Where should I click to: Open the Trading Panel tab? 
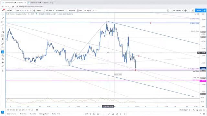click(x=56, y=114)
